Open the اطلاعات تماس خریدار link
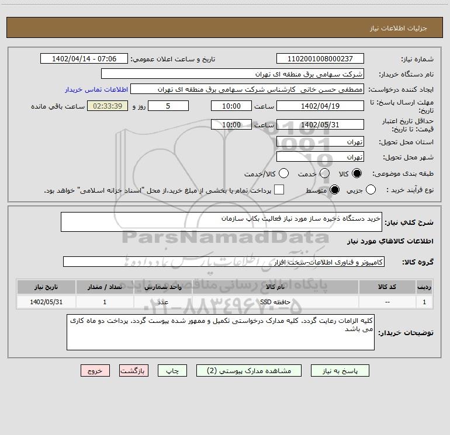The image size is (450, 435). pos(96,89)
